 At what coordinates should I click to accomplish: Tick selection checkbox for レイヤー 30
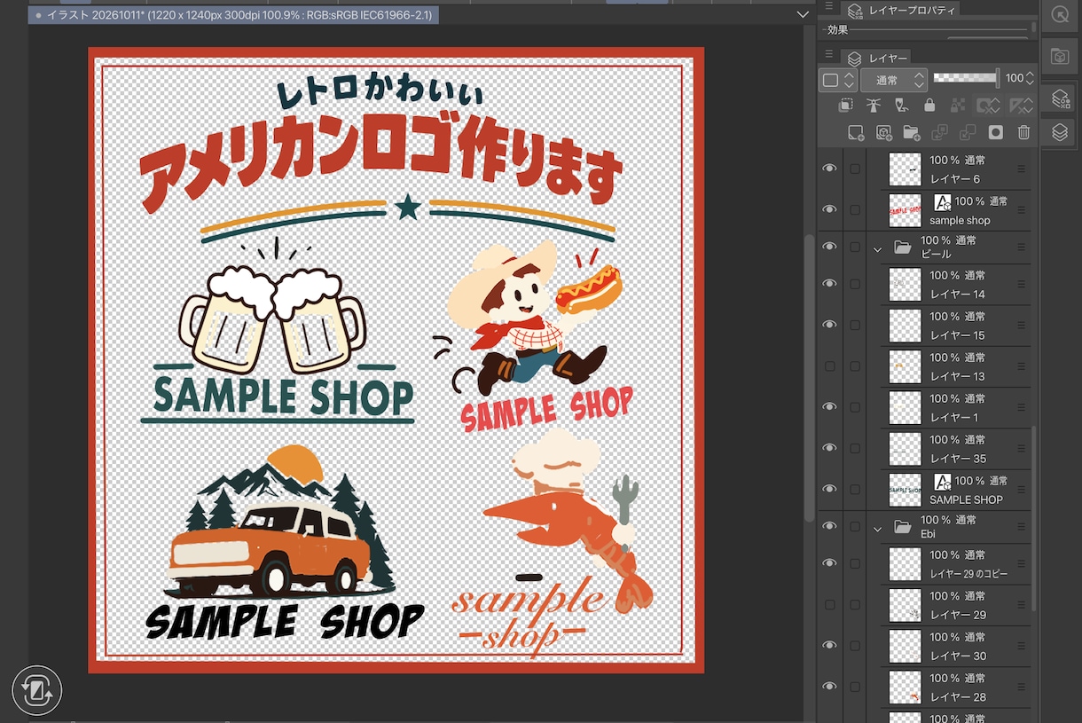[855, 646]
